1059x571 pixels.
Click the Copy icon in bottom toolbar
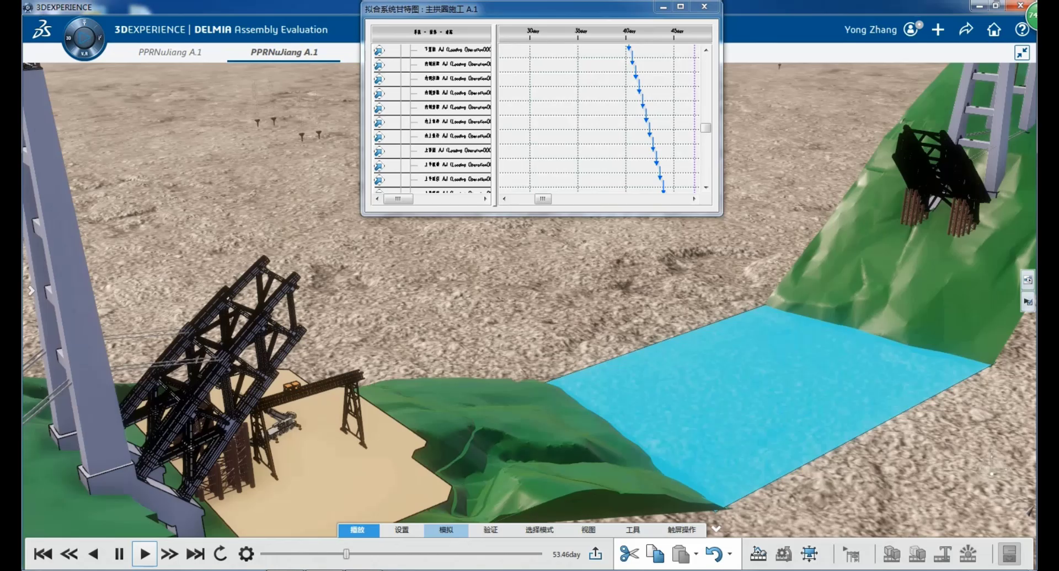pyautogui.click(x=655, y=553)
